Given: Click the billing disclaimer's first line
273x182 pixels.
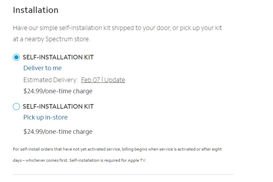Looking at the screenshot, I should click(117, 149).
